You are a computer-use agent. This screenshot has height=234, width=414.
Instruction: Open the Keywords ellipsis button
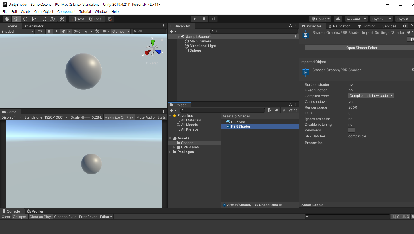click(351, 130)
